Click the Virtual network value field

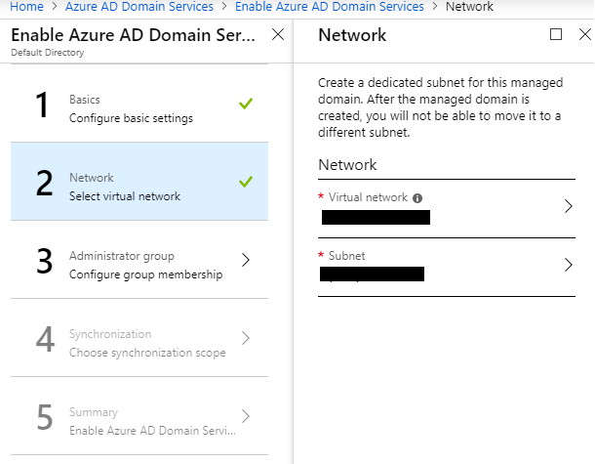376,218
